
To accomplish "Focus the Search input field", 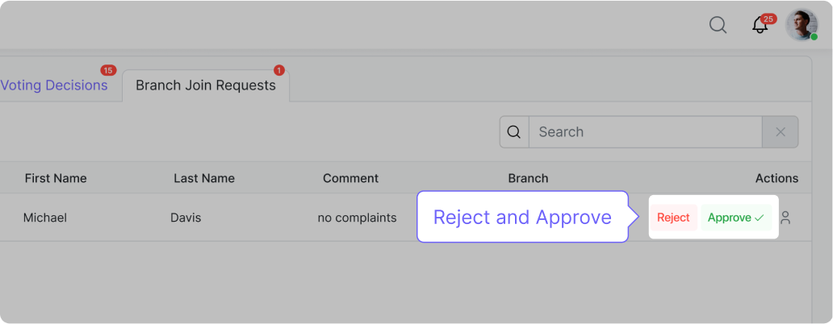I will 645,132.
